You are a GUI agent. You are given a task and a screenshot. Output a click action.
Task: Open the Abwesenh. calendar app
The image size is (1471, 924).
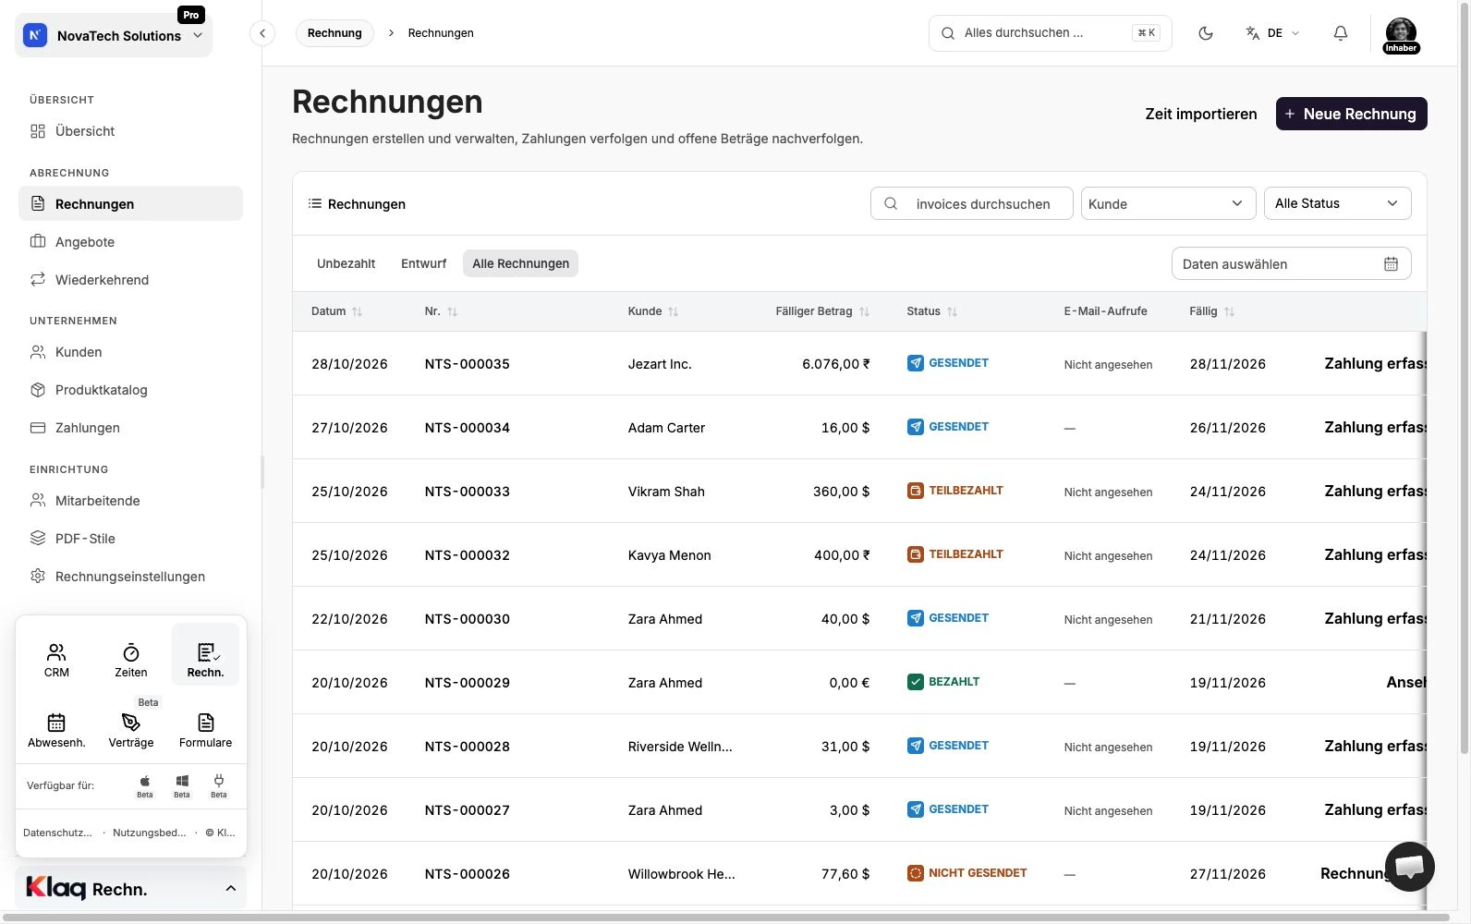pos(56,730)
